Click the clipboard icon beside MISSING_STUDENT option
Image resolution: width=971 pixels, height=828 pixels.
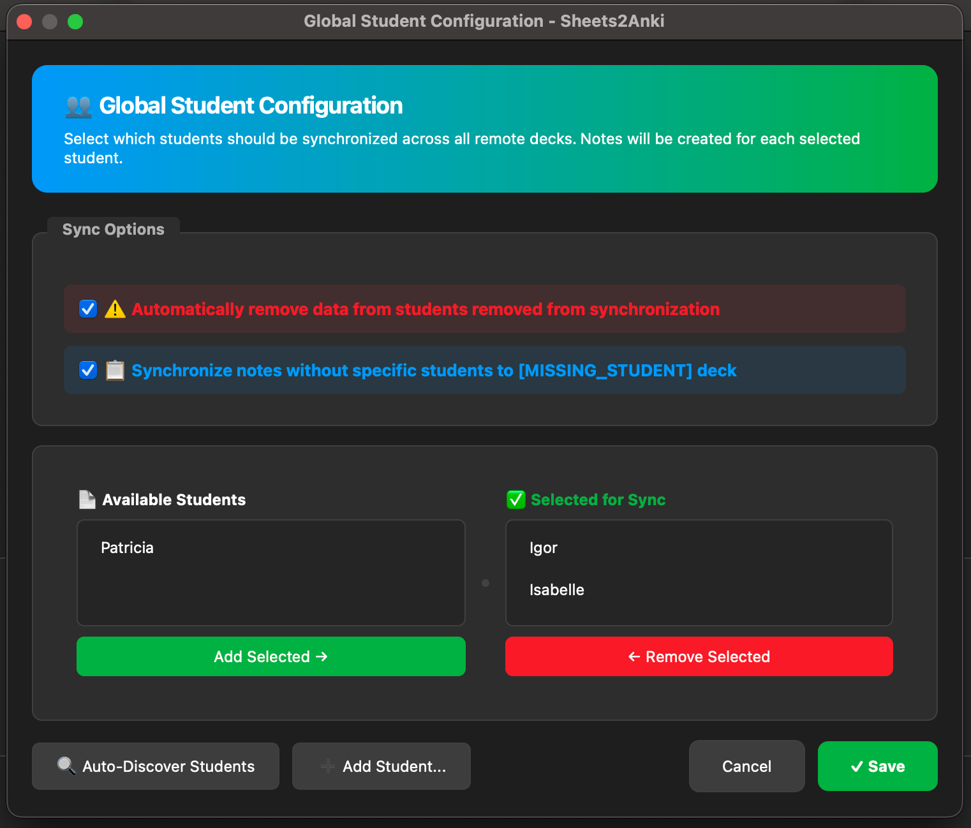click(x=115, y=371)
